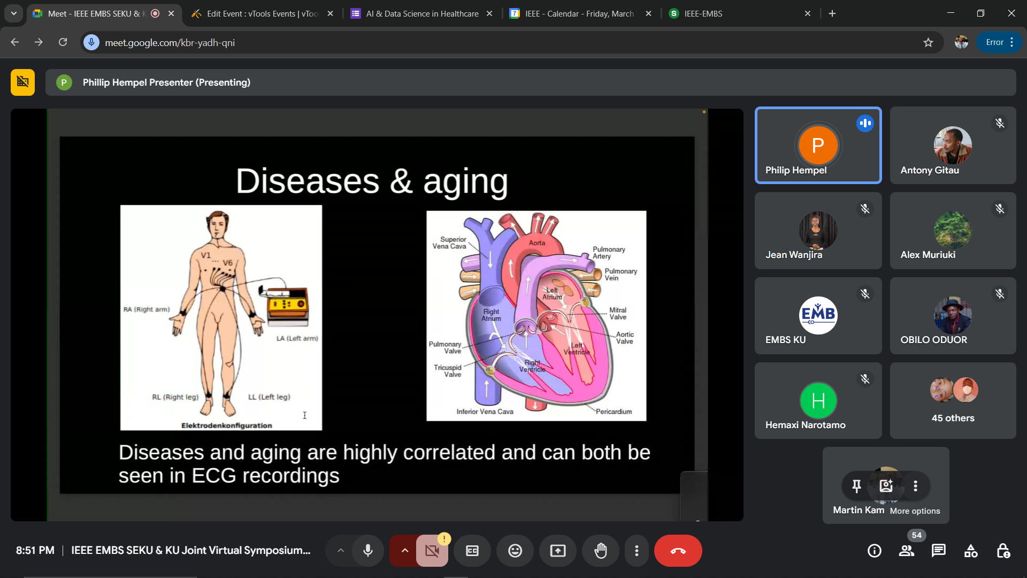The height and width of the screenshot is (578, 1027).
Task: Expand video settings chevron
Action: tap(405, 551)
